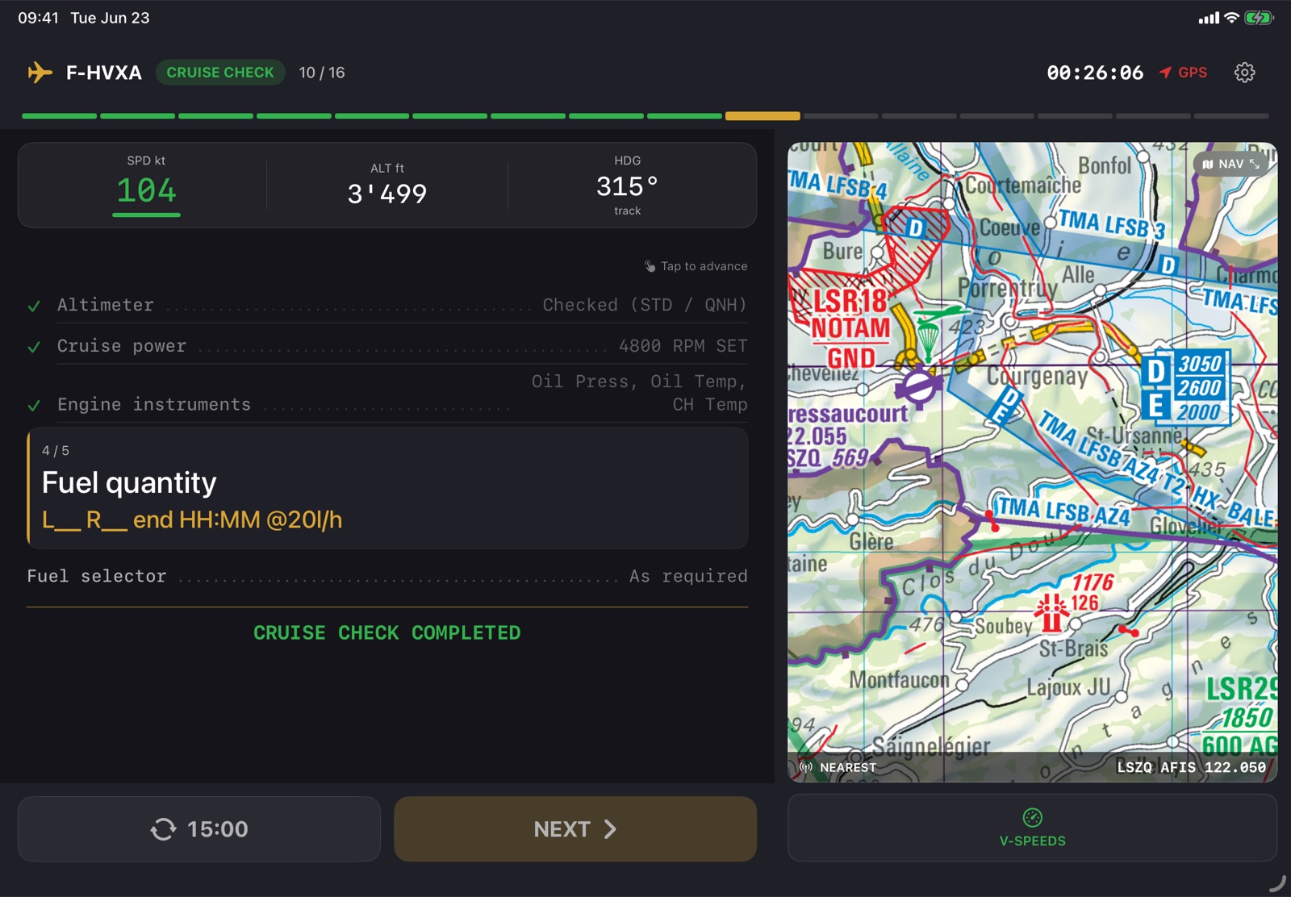Tap the F-HVXA aircraft registration
This screenshot has height=897, width=1291.
(x=104, y=73)
